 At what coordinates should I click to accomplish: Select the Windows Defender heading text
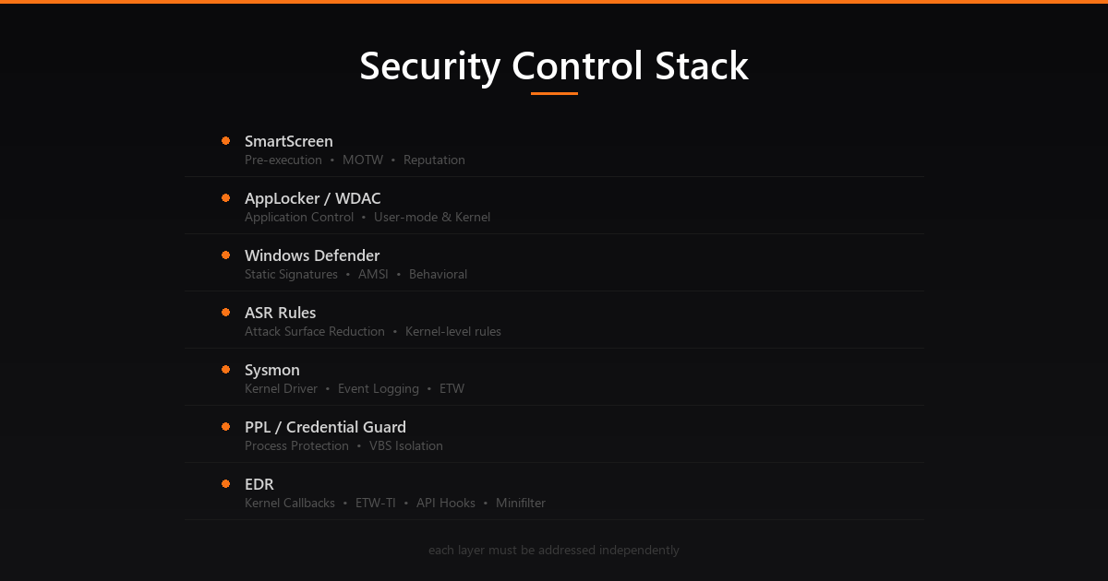coord(312,255)
